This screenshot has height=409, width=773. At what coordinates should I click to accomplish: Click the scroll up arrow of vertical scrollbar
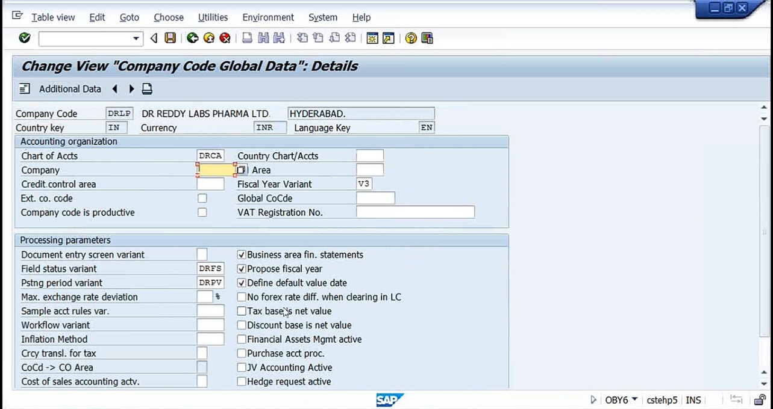pos(764,108)
